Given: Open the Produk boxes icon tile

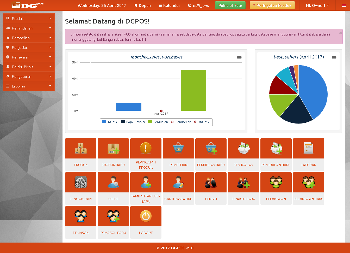Looking at the screenshot, I should click(x=81, y=148).
